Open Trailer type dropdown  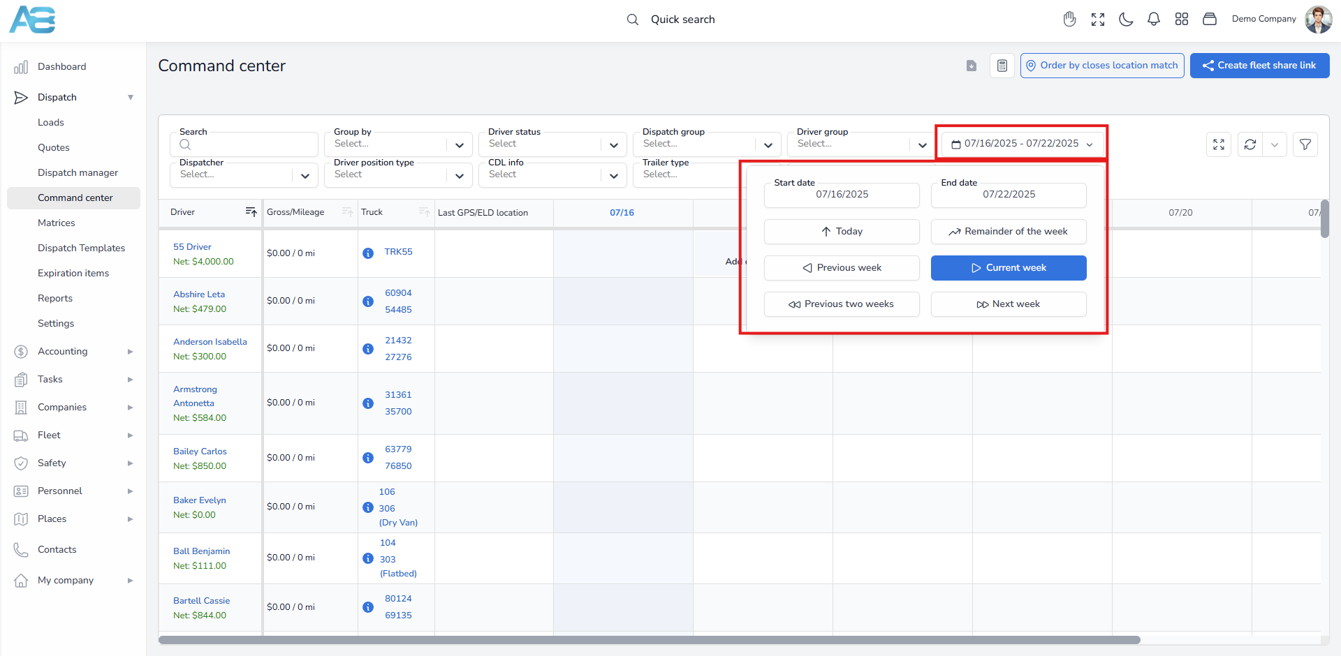coord(688,175)
